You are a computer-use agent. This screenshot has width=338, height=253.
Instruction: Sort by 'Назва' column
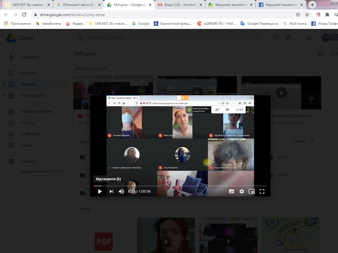(x=299, y=141)
